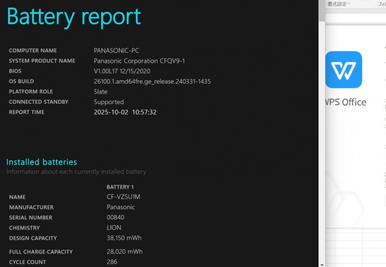Click the OS build value 26100.1.amd64fre.ge_release
Screen dimensions: 386x267
[x=152, y=82]
